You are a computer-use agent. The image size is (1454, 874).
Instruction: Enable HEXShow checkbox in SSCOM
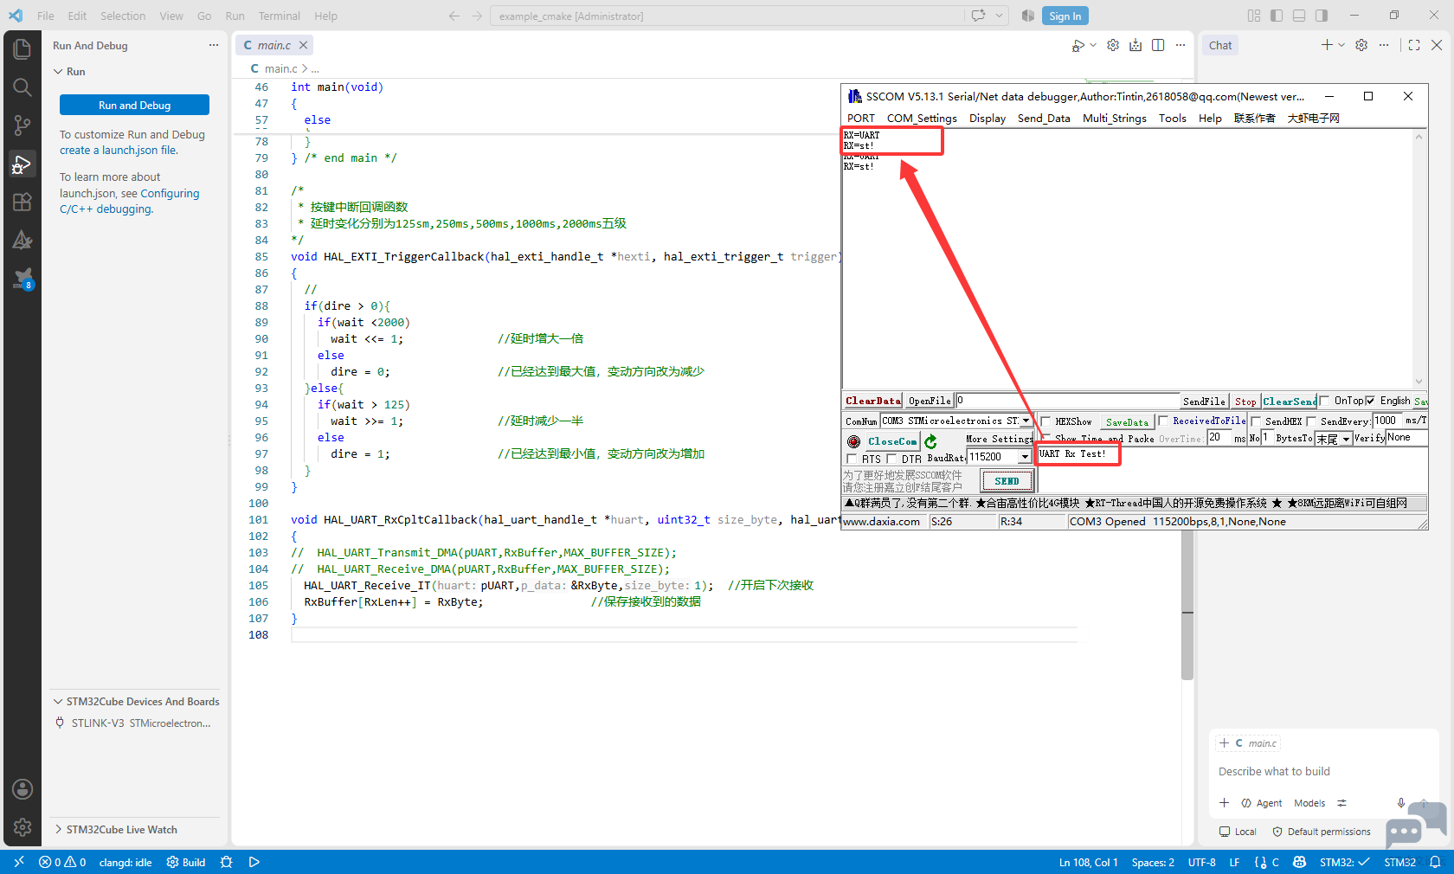pos(1045,421)
